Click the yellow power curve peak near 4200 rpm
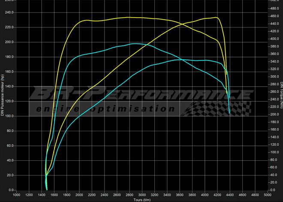This screenshot has width=283, height=202. (x=215, y=18)
